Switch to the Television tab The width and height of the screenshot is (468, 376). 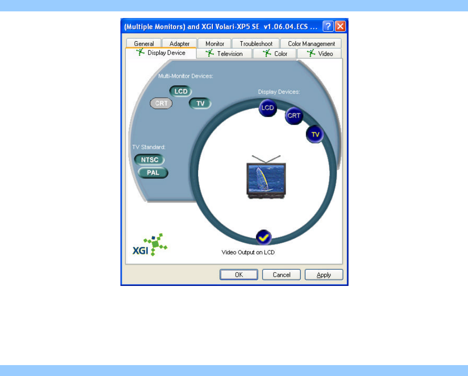(x=224, y=54)
